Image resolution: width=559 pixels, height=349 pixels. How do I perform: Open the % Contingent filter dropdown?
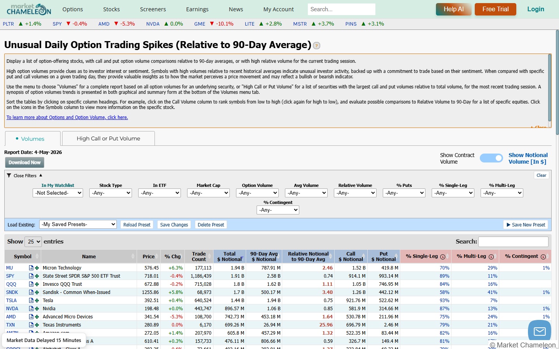pyautogui.click(x=278, y=210)
